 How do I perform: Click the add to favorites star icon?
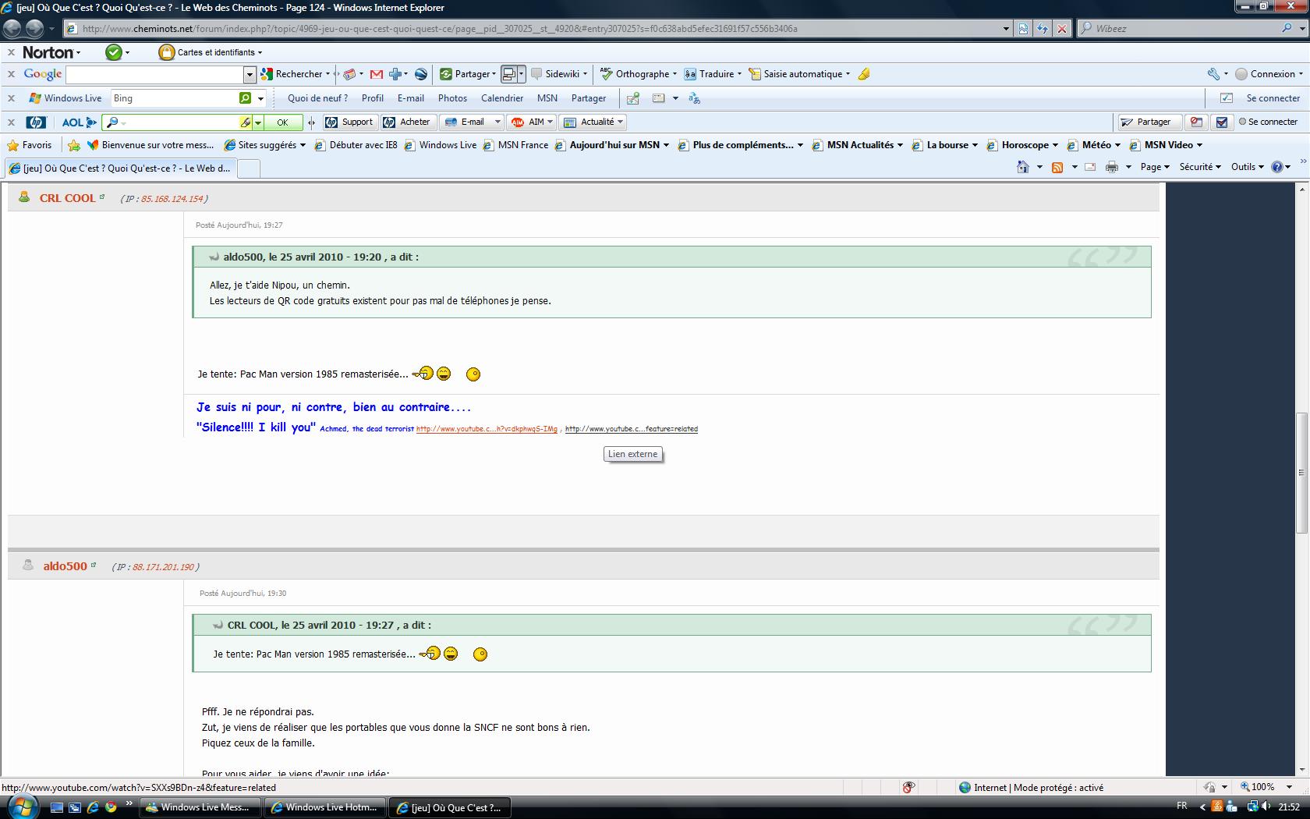74,145
